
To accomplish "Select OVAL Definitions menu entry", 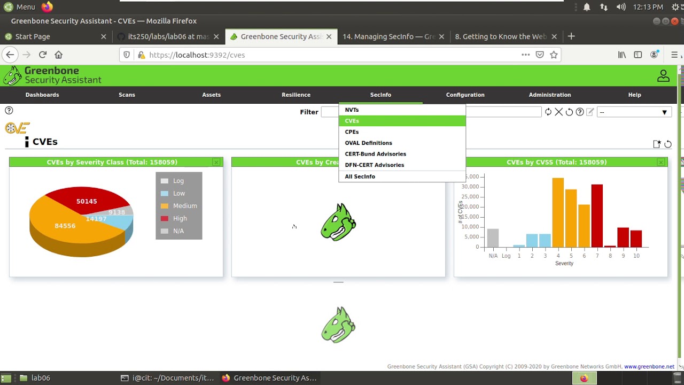I will click(402, 143).
